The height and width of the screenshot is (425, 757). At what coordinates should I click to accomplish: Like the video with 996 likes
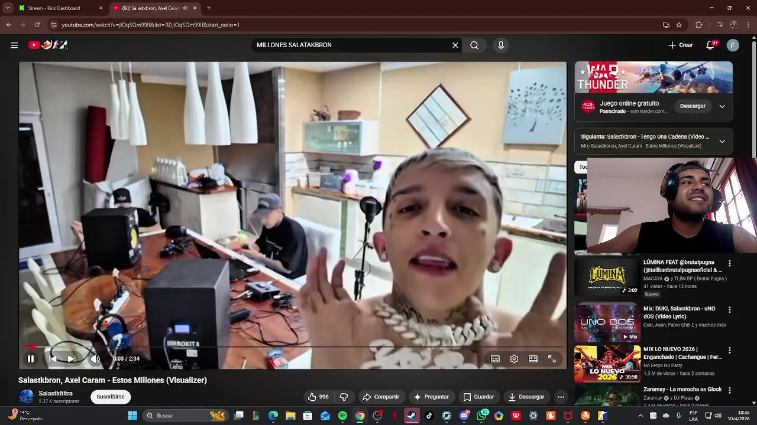tap(318, 397)
